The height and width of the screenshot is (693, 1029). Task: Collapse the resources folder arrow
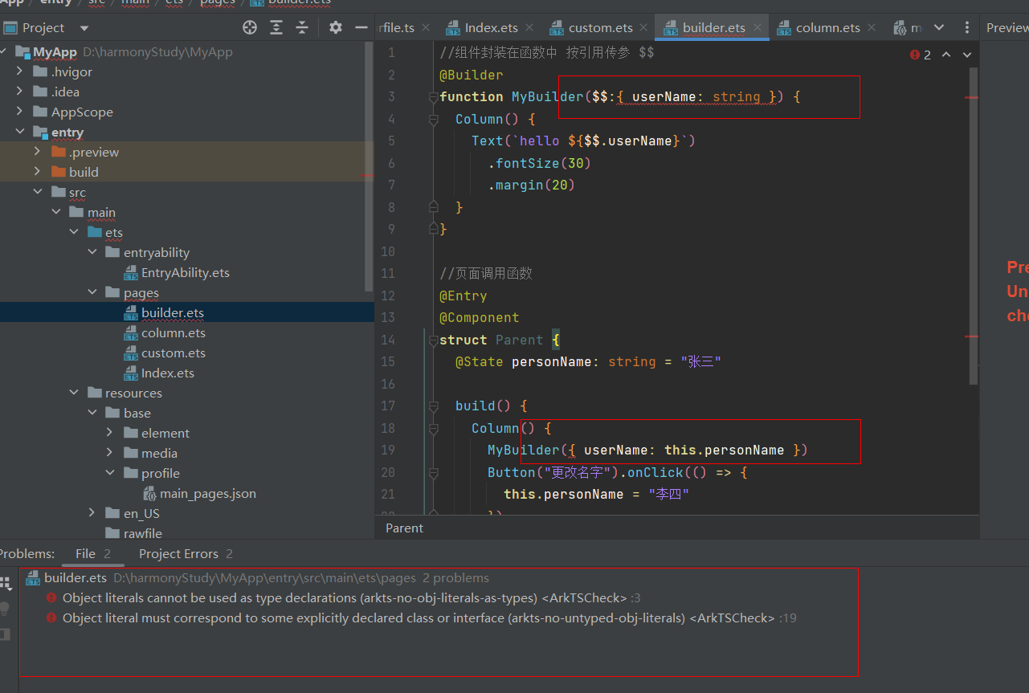pos(74,393)
